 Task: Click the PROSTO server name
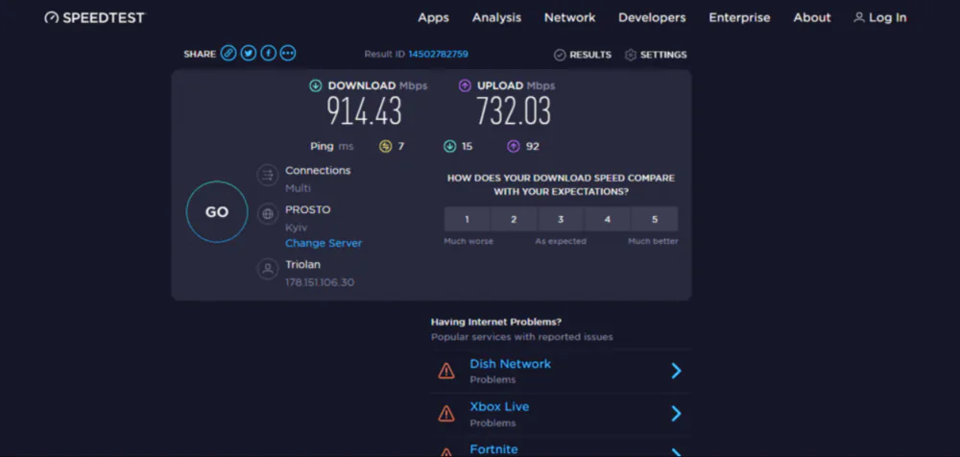[307, 209]
